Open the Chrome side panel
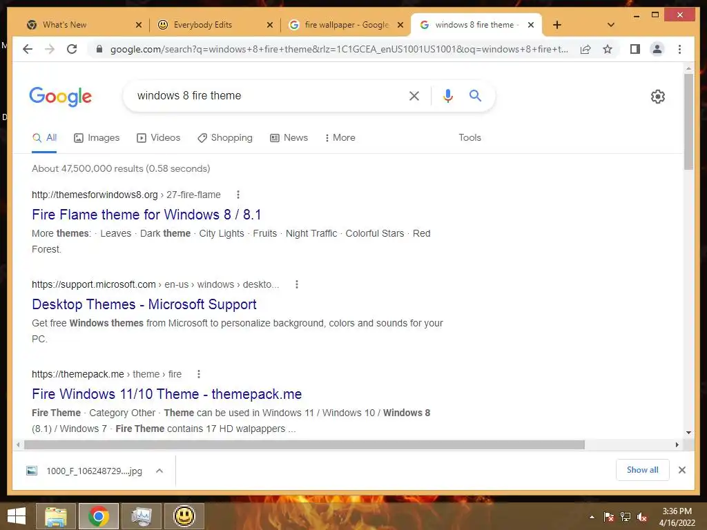The height and width of the screenshot is (530, 707). pyautogui.click(x=635, y=49)
